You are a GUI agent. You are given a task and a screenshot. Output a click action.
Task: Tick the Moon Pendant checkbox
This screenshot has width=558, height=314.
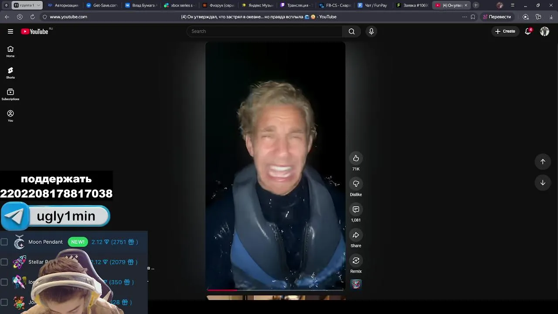coord(4,242)
